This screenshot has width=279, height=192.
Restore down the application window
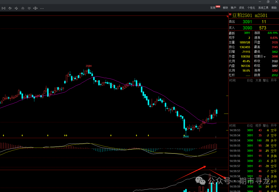click(x=268, y=2)
